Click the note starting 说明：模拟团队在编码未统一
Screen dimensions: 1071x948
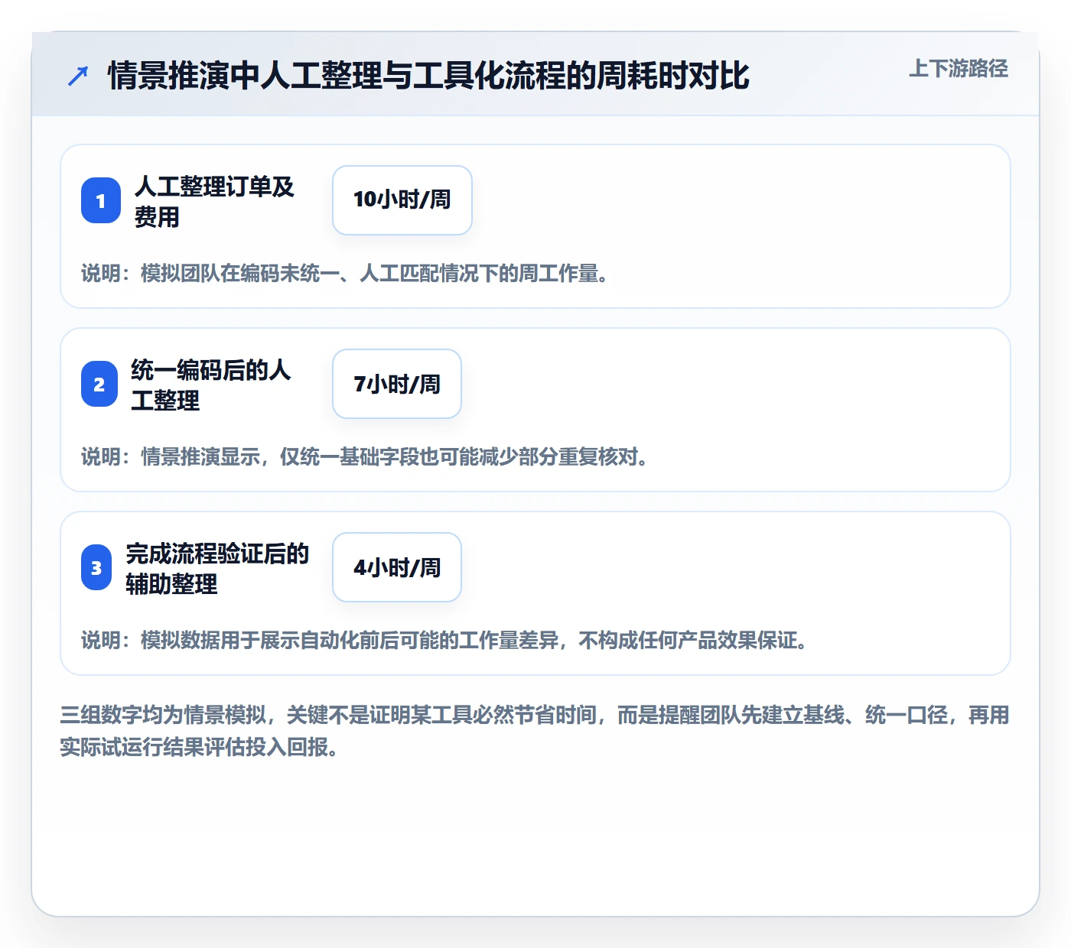click(346, 273)
